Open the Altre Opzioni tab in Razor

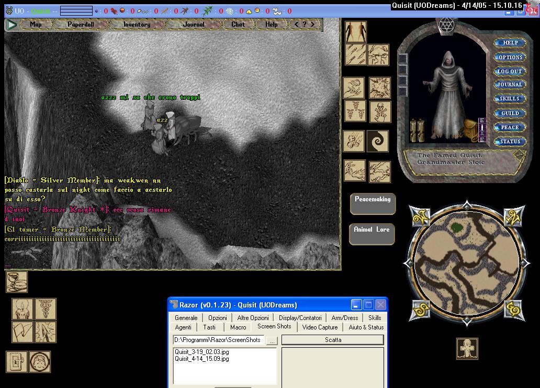pos(253,318)
